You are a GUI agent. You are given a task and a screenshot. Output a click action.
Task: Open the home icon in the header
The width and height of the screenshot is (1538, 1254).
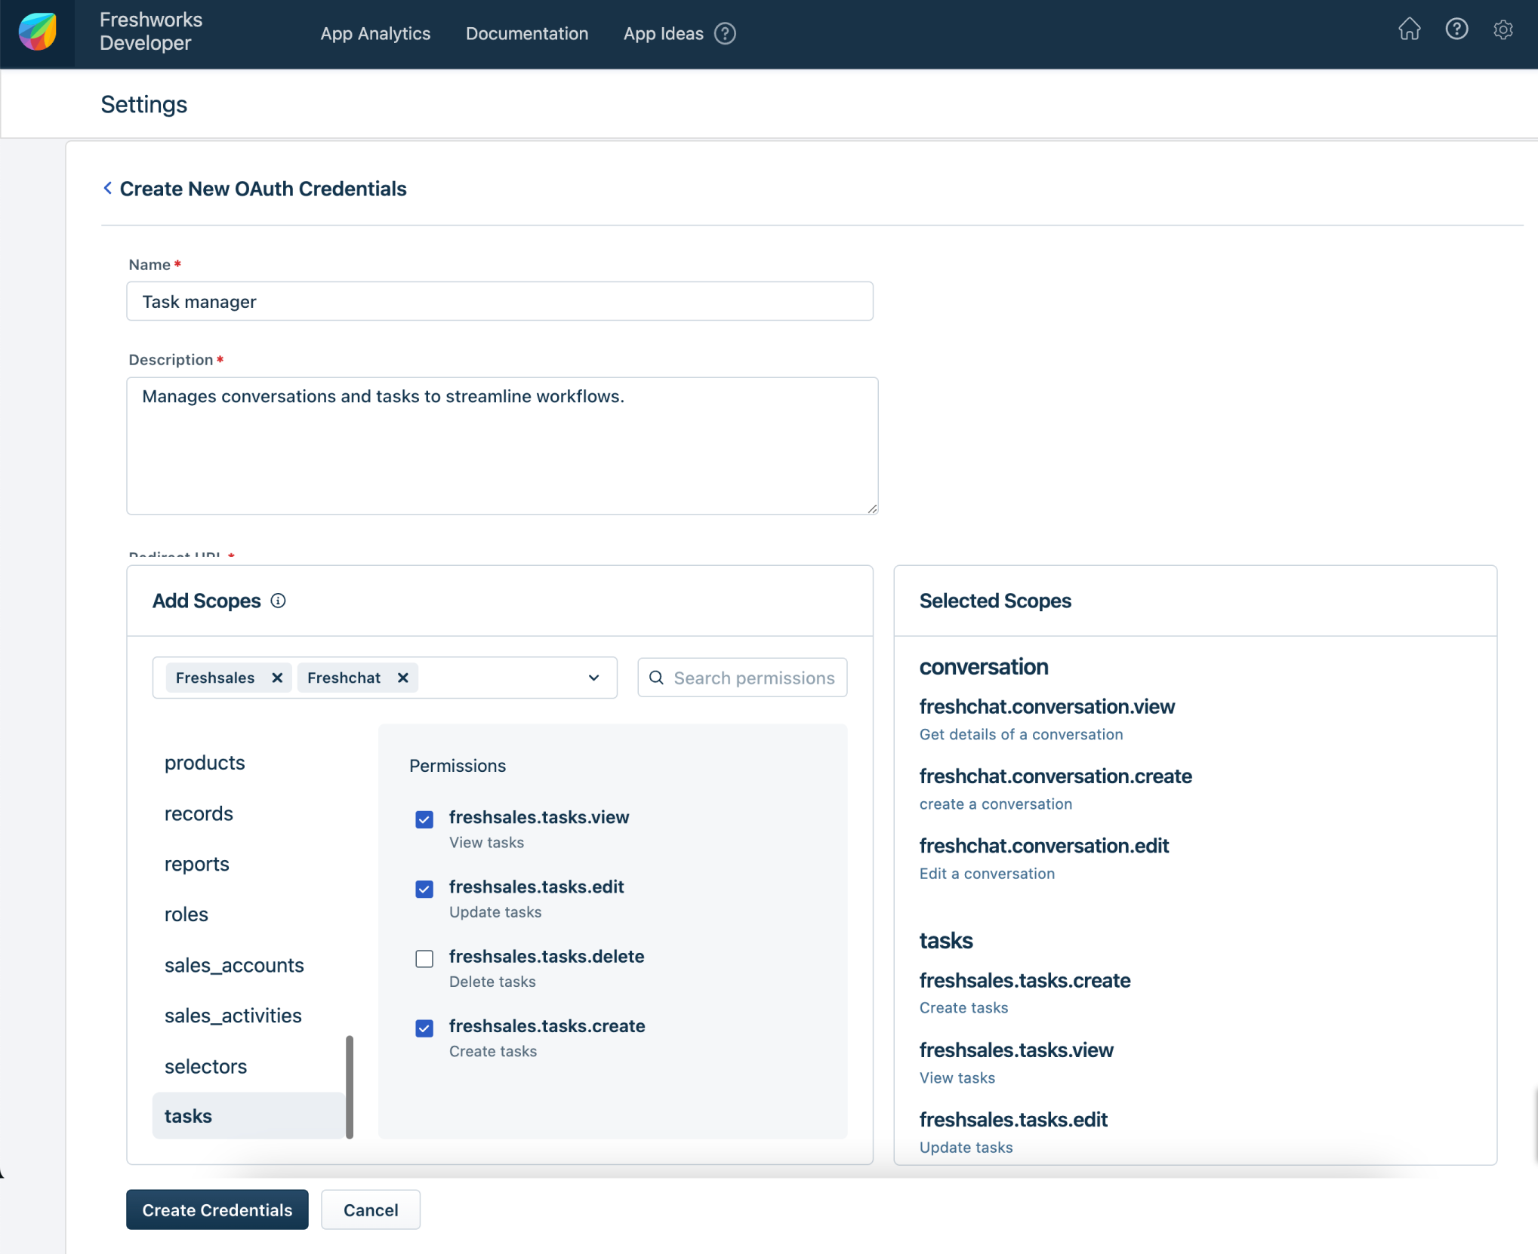pyautogui.click(x=1409, y=29)
